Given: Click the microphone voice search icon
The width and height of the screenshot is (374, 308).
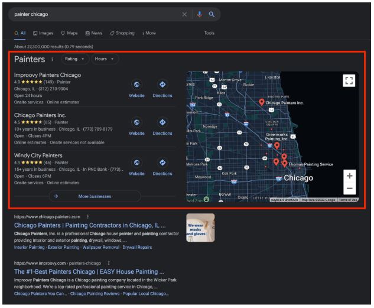Looking at the screenshot, I should click(x=199, y=14).
